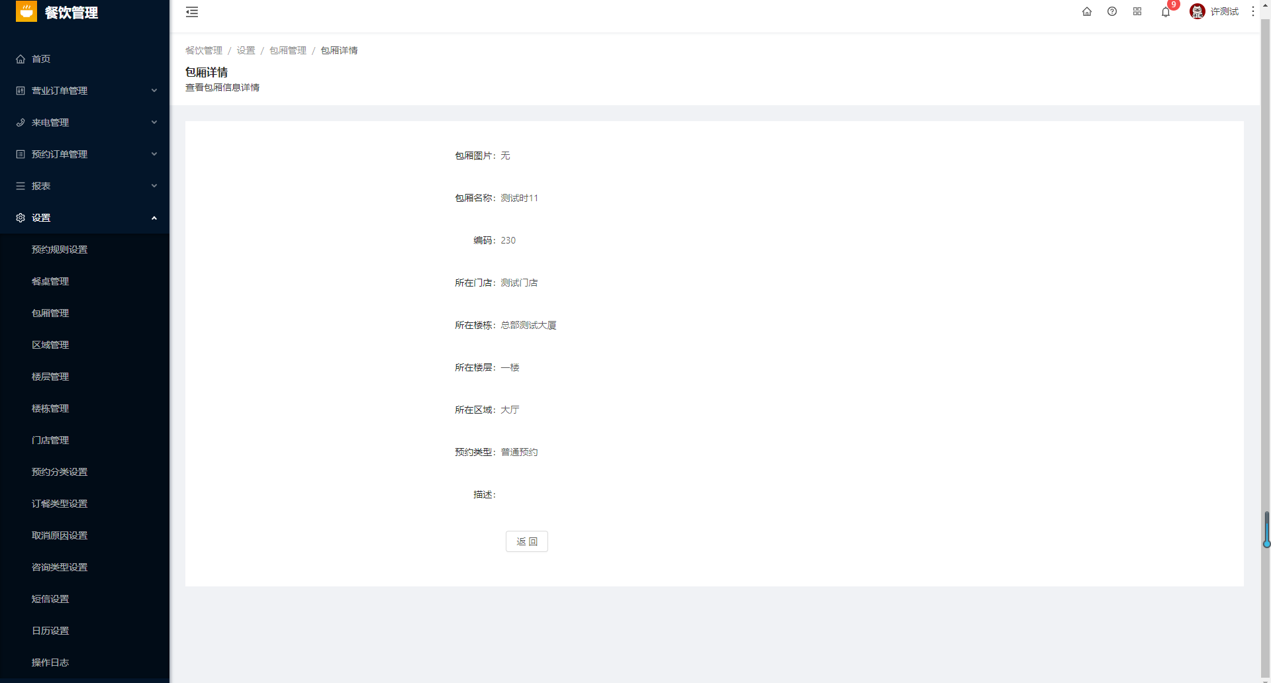Click the 包厢详情 page heading
This screenshot has height=683, width=1271.
[x=207, y=72]
